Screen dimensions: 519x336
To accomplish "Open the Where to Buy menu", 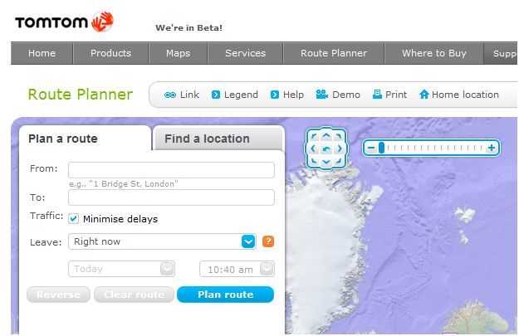I will click(434, 53).
